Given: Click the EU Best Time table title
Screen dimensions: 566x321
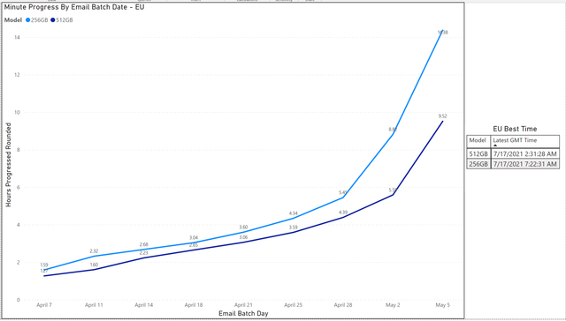Looking at the screenshot, I should point(515,129).
